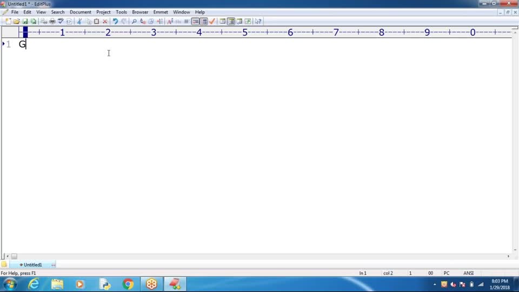
Task: Click ruler mark number 5
Action: 244,32
